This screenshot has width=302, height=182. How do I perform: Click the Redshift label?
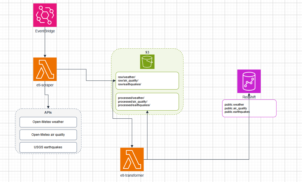pyautogui.click(x=249, y=97)
